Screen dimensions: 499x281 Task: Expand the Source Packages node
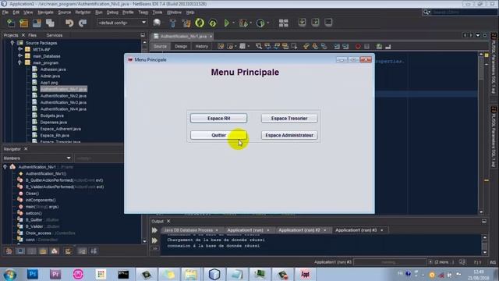point(12,43)
